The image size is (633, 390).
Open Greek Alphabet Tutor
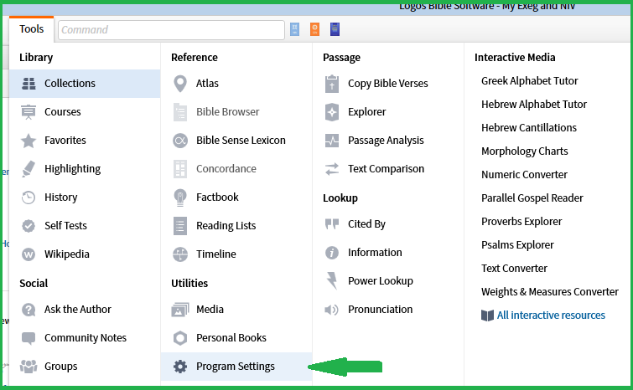tap(529, 81)
